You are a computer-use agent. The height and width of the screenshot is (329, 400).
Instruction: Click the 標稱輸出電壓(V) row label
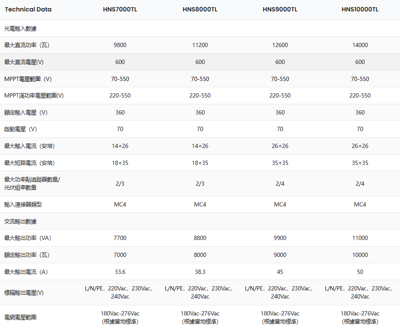(24, 293)
